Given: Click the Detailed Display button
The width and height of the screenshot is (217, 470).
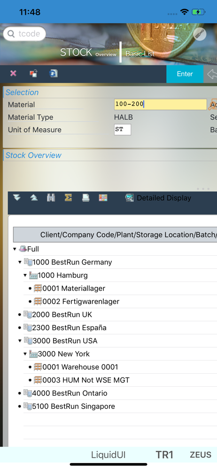Looking at the screenshot, I should click(x=158, y=198).
